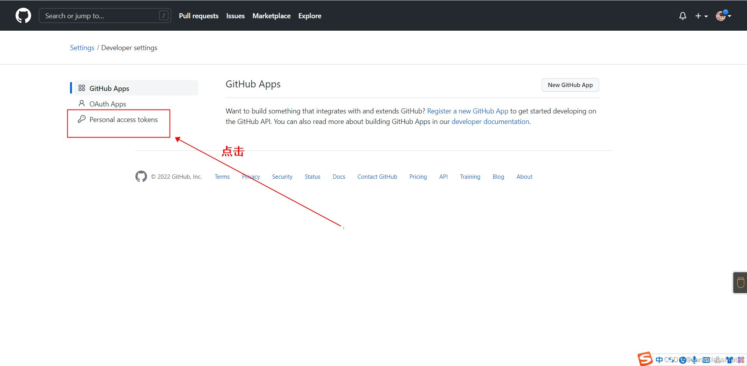
Task: Open the notifications bell
Action: point(683,16)
